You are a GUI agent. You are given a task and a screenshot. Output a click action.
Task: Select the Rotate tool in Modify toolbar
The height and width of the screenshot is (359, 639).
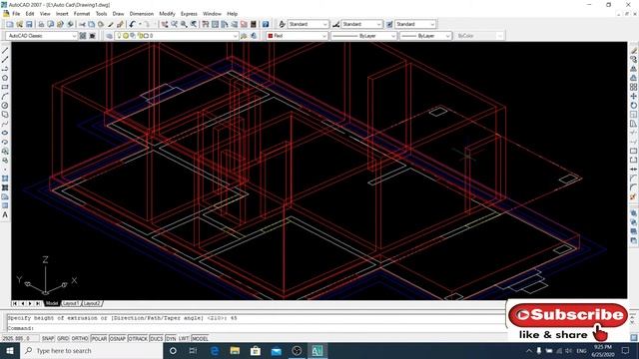click(634, 106)
